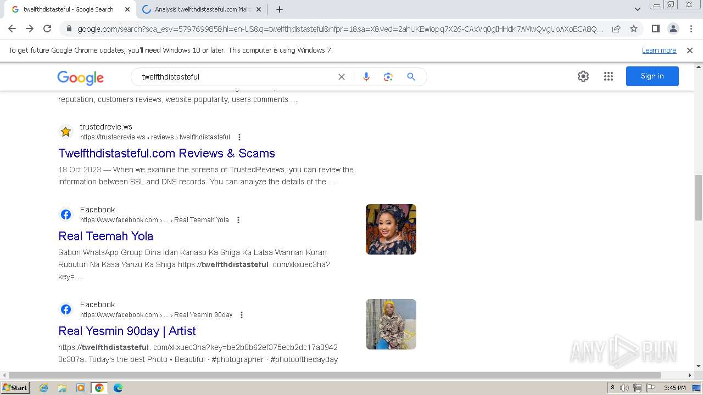
Task: Click the horizontal page scrollbar
Action: 335,375
